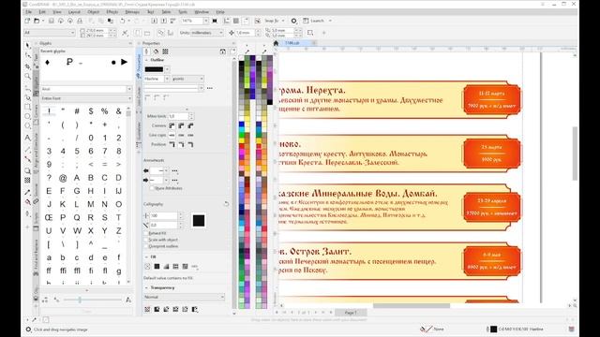Screen dimensions: 600x337
Task: Open the Edit menu
Action: click(x=42, y=12)
